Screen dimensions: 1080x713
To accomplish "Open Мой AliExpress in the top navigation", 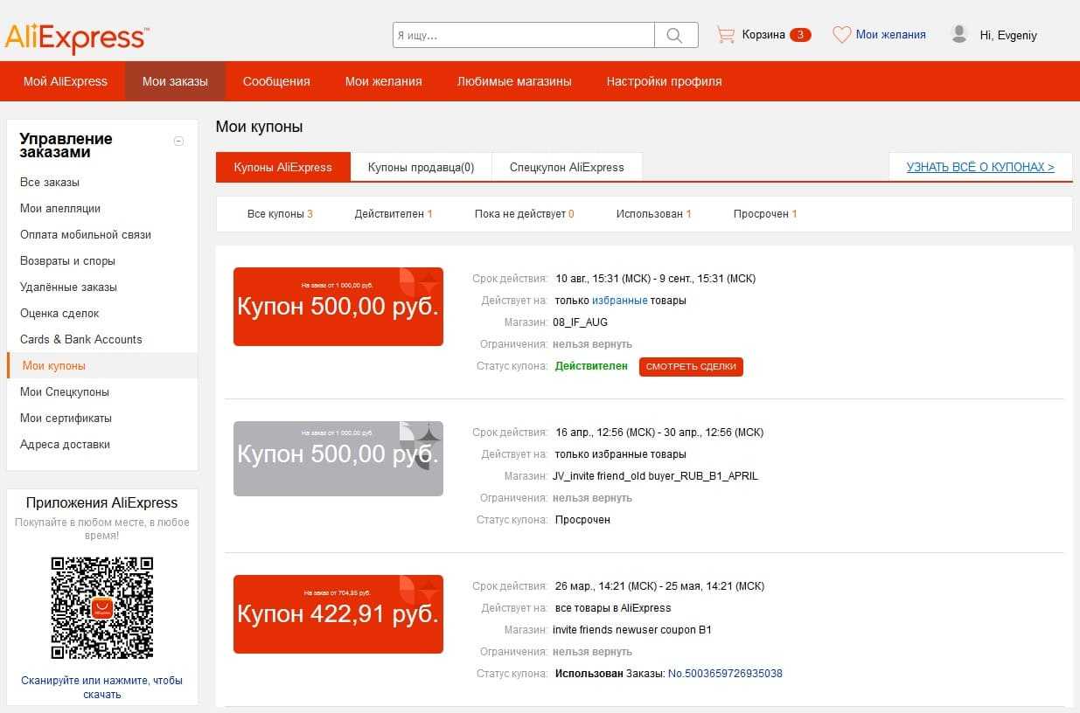I will coord(66,81).
